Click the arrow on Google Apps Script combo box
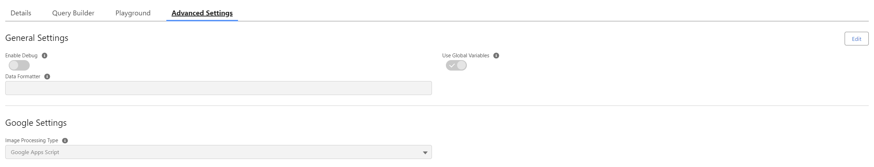 click(x=425, y=152)
